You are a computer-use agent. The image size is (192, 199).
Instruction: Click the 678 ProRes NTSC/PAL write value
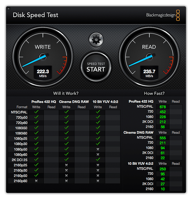click(x=163, y=107)
